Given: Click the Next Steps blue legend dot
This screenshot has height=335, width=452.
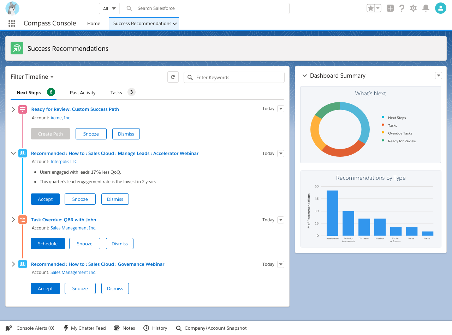Looking at the screenshot, I should 383,117.
